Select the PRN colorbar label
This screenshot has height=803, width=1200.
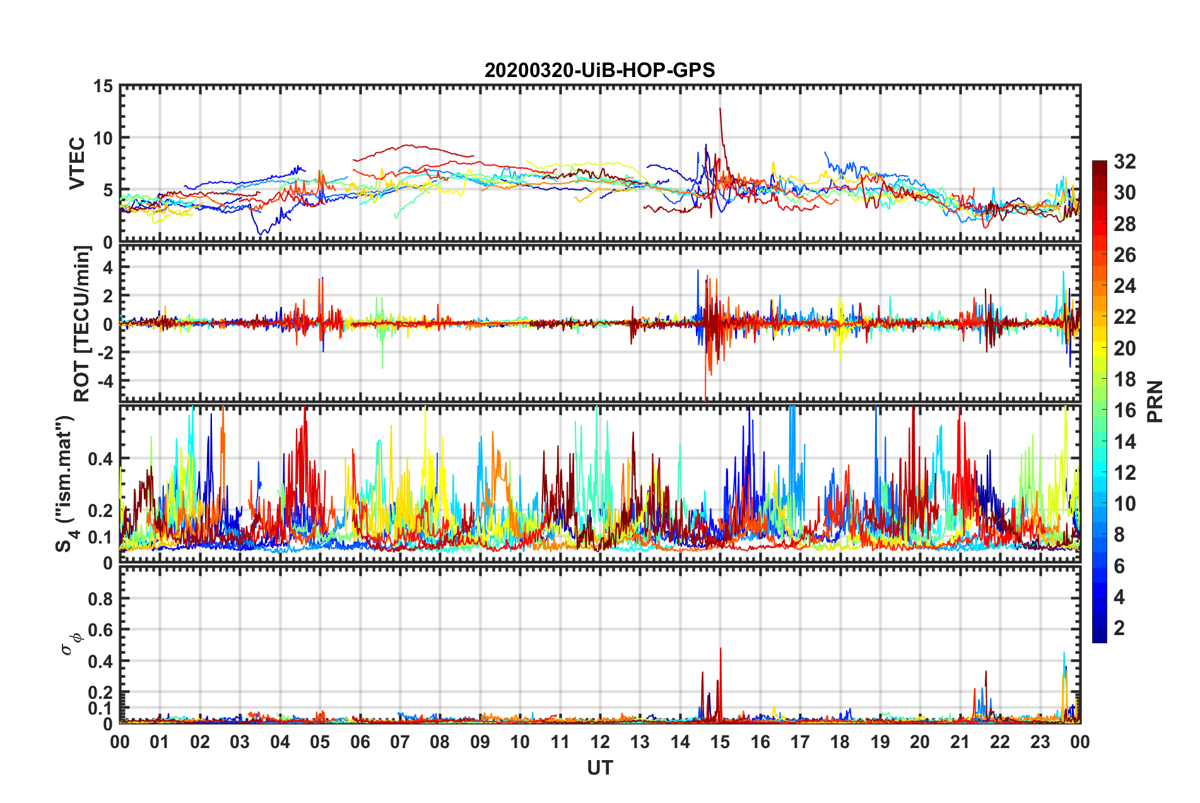coord(1155,401)
